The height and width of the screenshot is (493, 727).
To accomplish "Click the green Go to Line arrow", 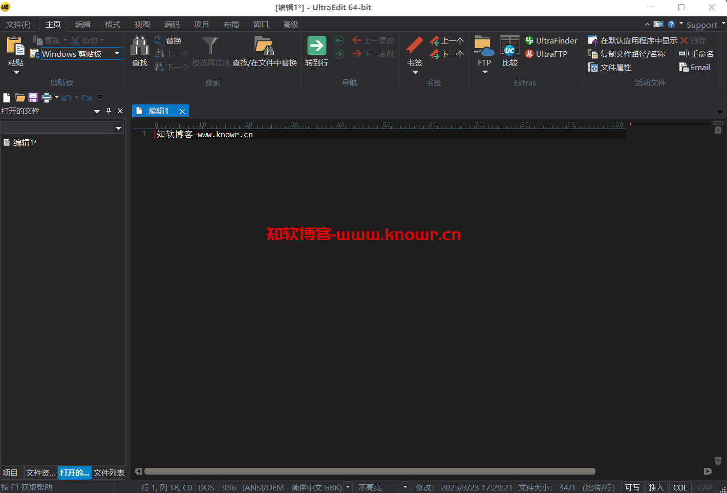I will [x=316, y=46].
